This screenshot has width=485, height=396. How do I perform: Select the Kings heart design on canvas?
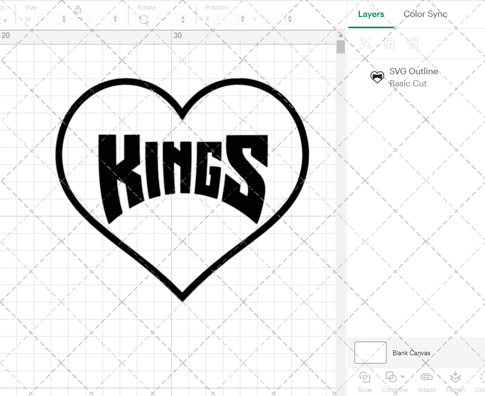(182, 189)
